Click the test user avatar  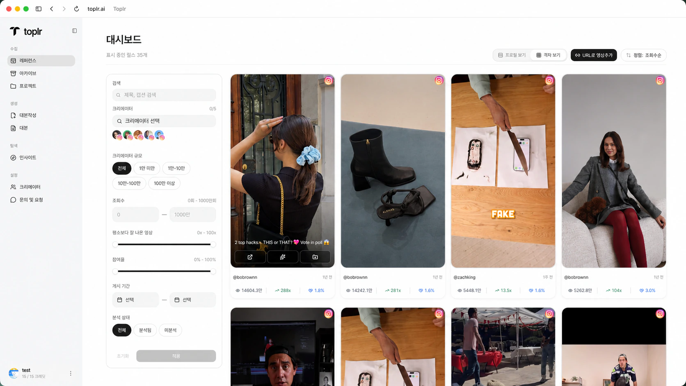pyautogui.click(x=14, y=373)
